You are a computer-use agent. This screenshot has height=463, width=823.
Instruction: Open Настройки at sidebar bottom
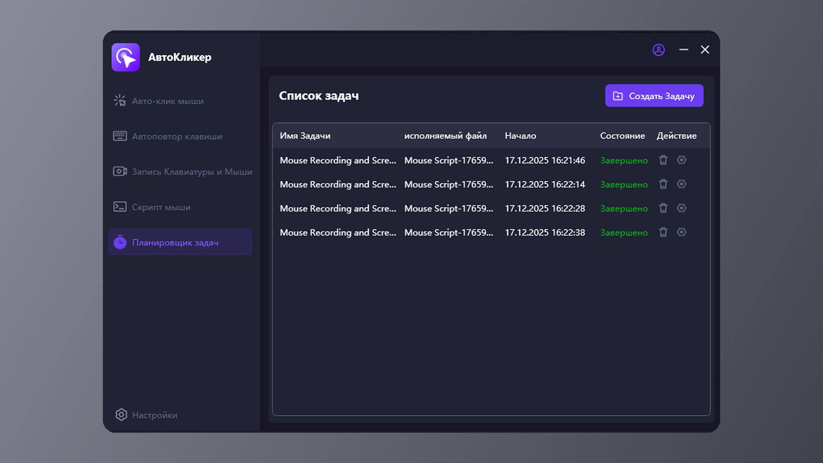pyautogui.click(x=154, y=415)
